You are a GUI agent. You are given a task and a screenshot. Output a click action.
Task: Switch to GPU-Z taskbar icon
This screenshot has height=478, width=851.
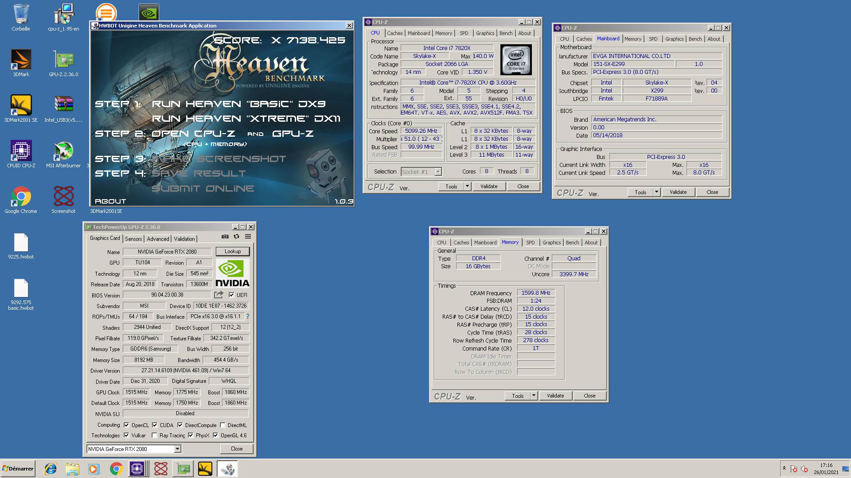tap(183, 469)
